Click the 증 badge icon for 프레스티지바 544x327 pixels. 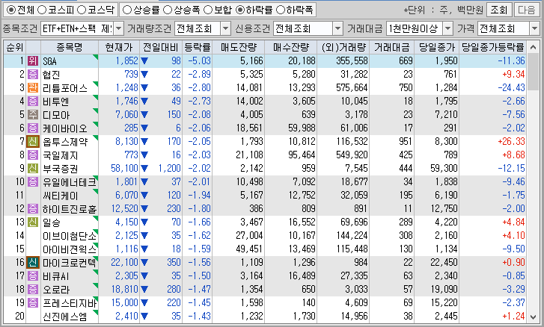click(x=33, y=303)
